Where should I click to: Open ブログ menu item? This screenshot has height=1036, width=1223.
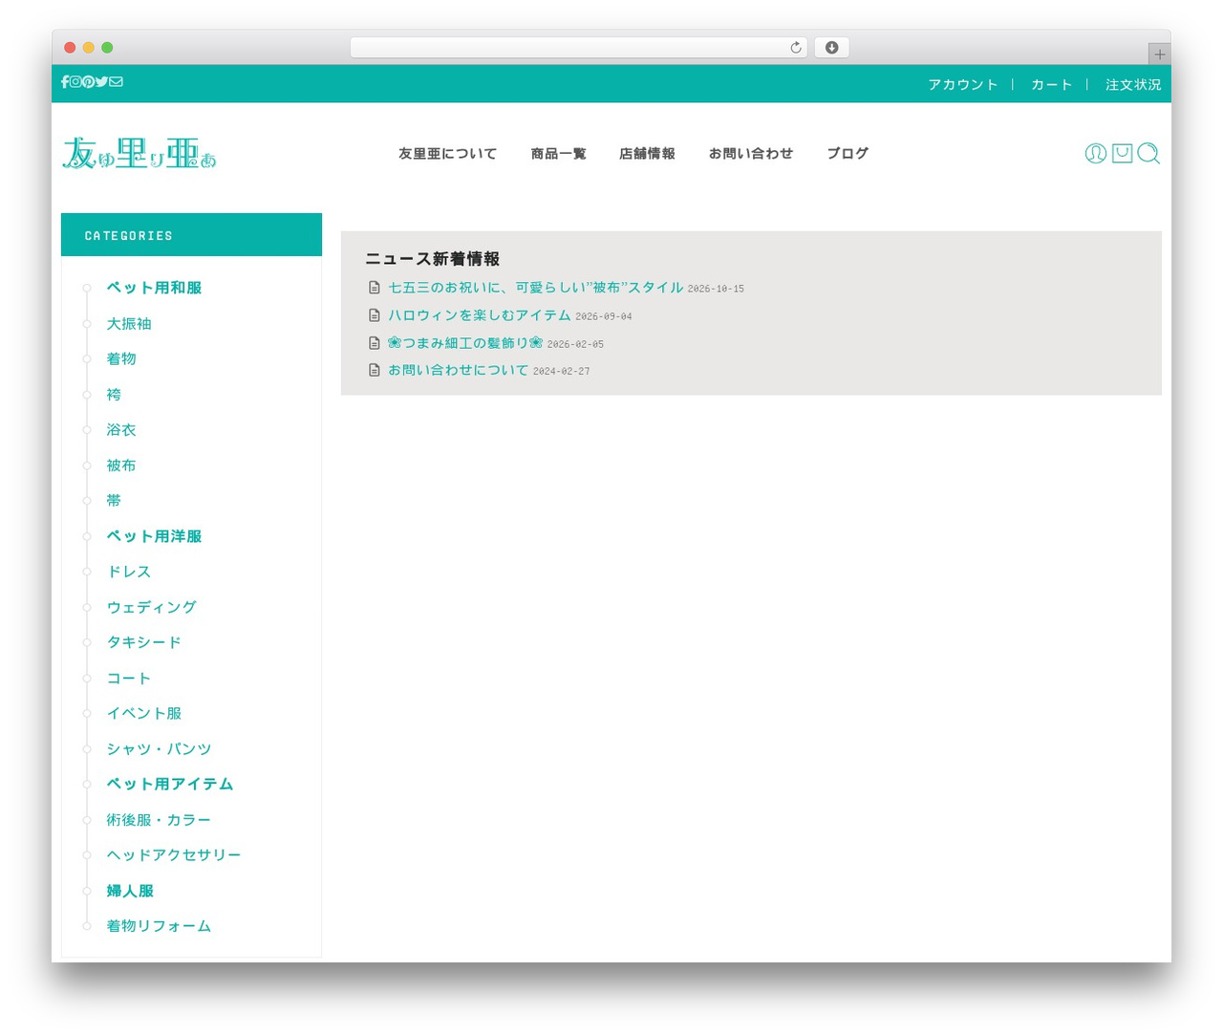pyautogui.click(x=848, y=154)
